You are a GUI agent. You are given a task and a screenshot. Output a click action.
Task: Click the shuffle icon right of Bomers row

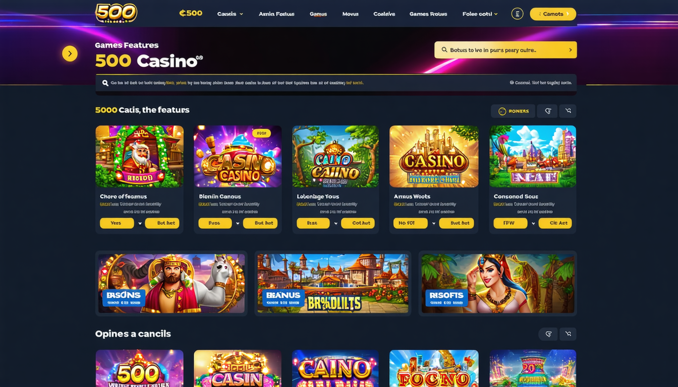568,111
